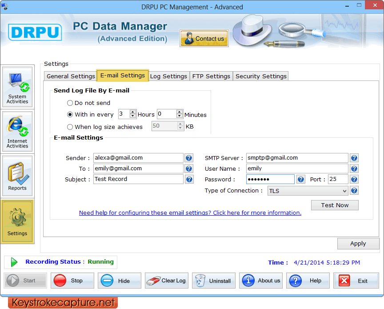The width and height of the screenshot is (384, 309).
Task: Click the app icon in title bar
Action: [4, 6]
